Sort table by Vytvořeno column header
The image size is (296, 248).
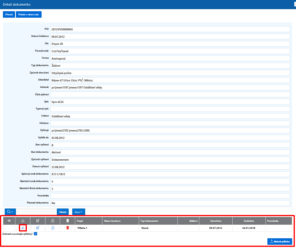[x=216, y=221]
